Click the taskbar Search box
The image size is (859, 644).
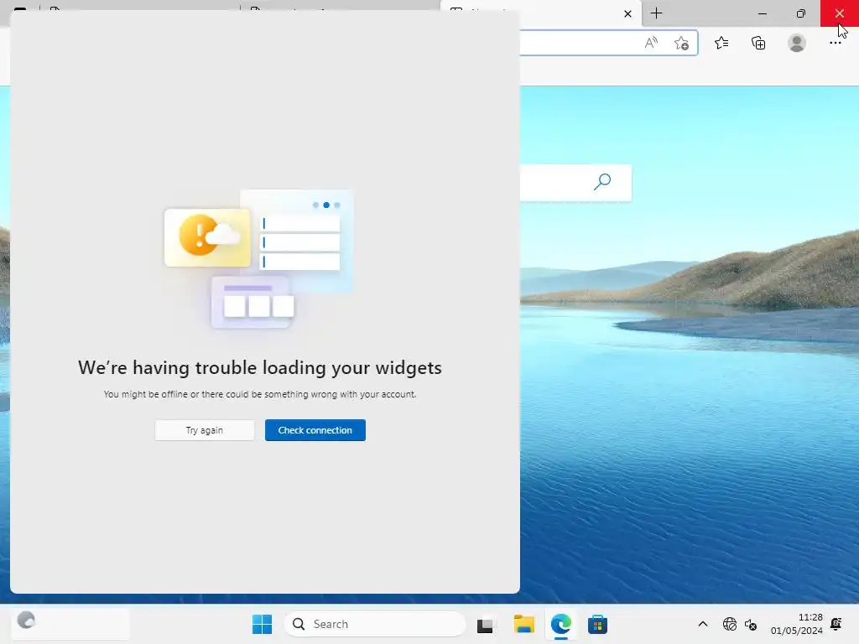pos(375,624)
